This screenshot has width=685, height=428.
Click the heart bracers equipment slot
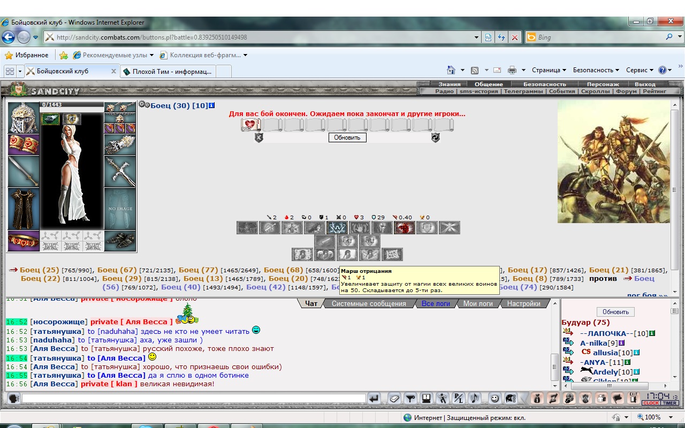pos(23,144)
